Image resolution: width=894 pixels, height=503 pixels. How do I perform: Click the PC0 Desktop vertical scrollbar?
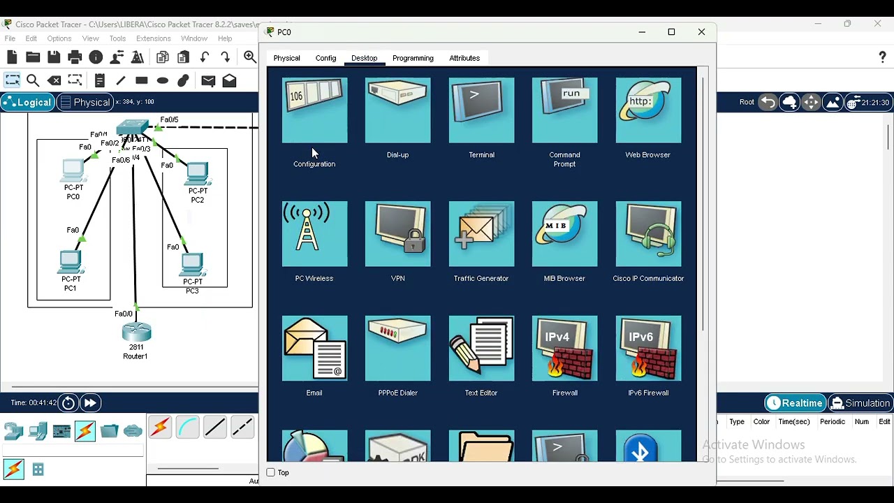click(x=703, y=203)
